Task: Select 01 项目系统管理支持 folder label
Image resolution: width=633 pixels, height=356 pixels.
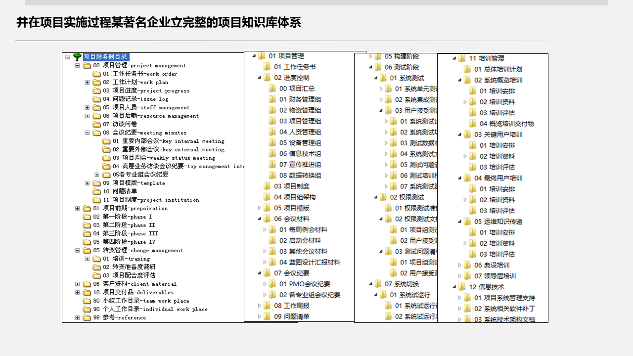Action: [x=505, y=298]
